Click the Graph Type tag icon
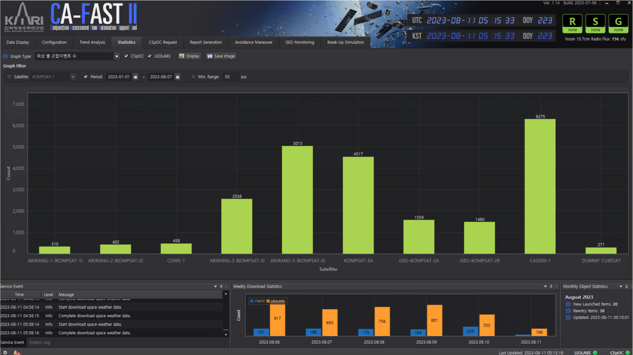Screen dimensions: 633x355 [6, 56]
